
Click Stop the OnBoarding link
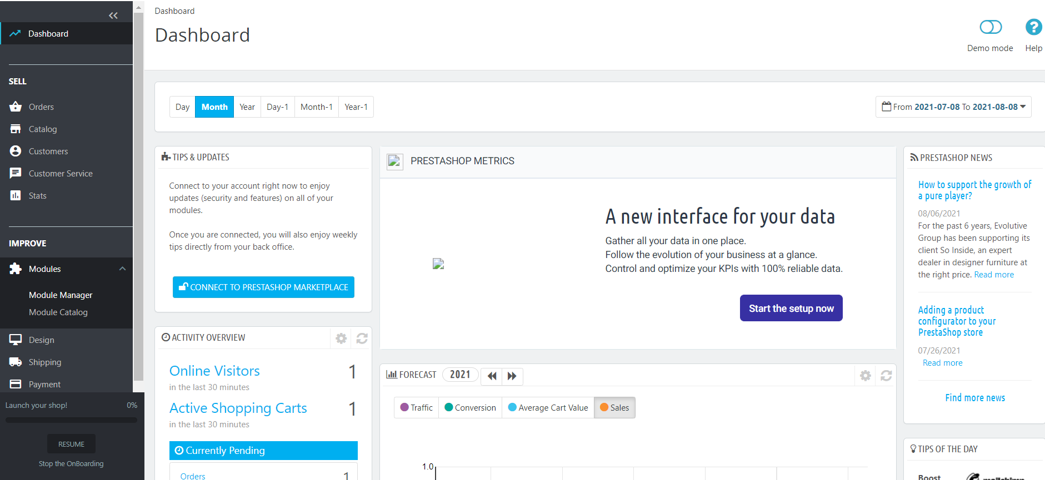click(x=71, y=463)
